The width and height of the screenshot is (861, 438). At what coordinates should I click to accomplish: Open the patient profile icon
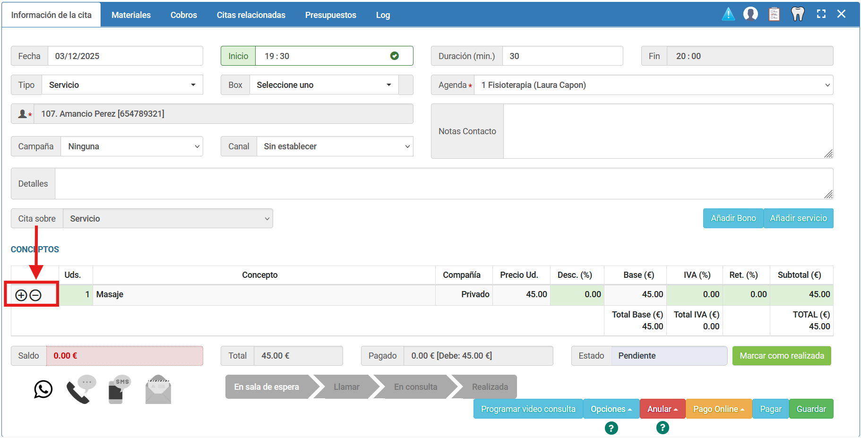[x=750, y=14]
